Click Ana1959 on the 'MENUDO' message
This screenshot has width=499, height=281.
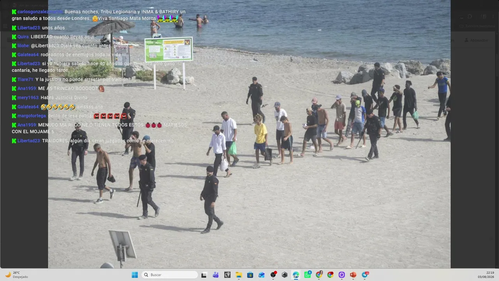(x=27, y=125)
